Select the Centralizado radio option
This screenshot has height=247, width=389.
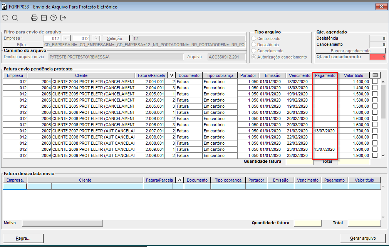pos(253,38)
